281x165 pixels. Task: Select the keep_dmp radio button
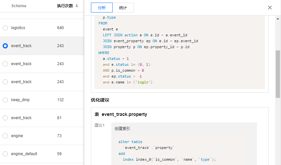pyautogui.click(x=5, y=100)
